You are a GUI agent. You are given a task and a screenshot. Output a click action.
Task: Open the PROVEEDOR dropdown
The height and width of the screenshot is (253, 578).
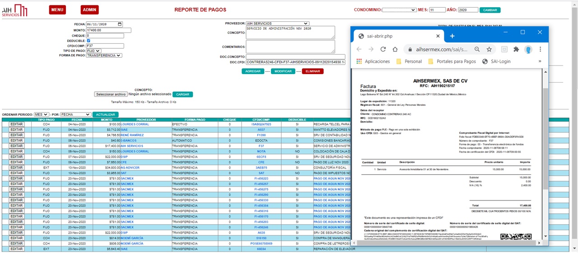coord(278,23)
